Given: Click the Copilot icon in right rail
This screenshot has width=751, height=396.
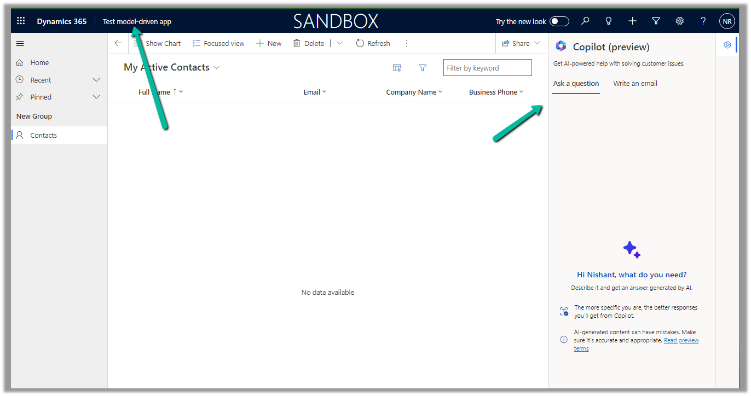Looking at the screenshot, I should click(727, 45).
